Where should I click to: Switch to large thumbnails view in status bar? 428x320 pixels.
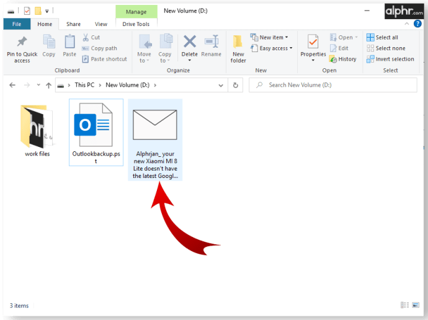pos(416,305)
